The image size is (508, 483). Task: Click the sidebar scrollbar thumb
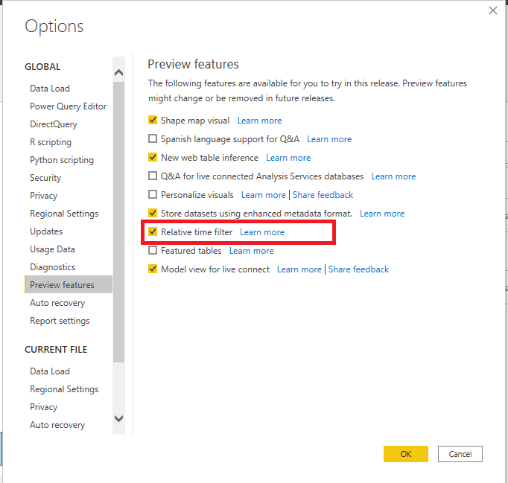click(x=119, y=222)
